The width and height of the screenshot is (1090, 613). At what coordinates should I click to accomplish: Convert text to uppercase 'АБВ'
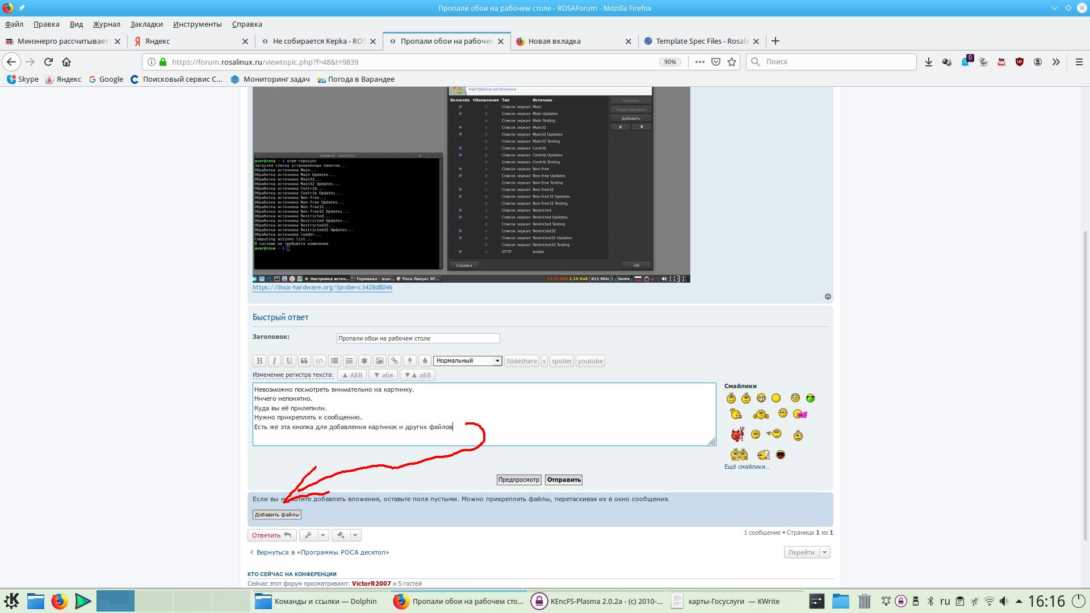click(x=352, y=375)
